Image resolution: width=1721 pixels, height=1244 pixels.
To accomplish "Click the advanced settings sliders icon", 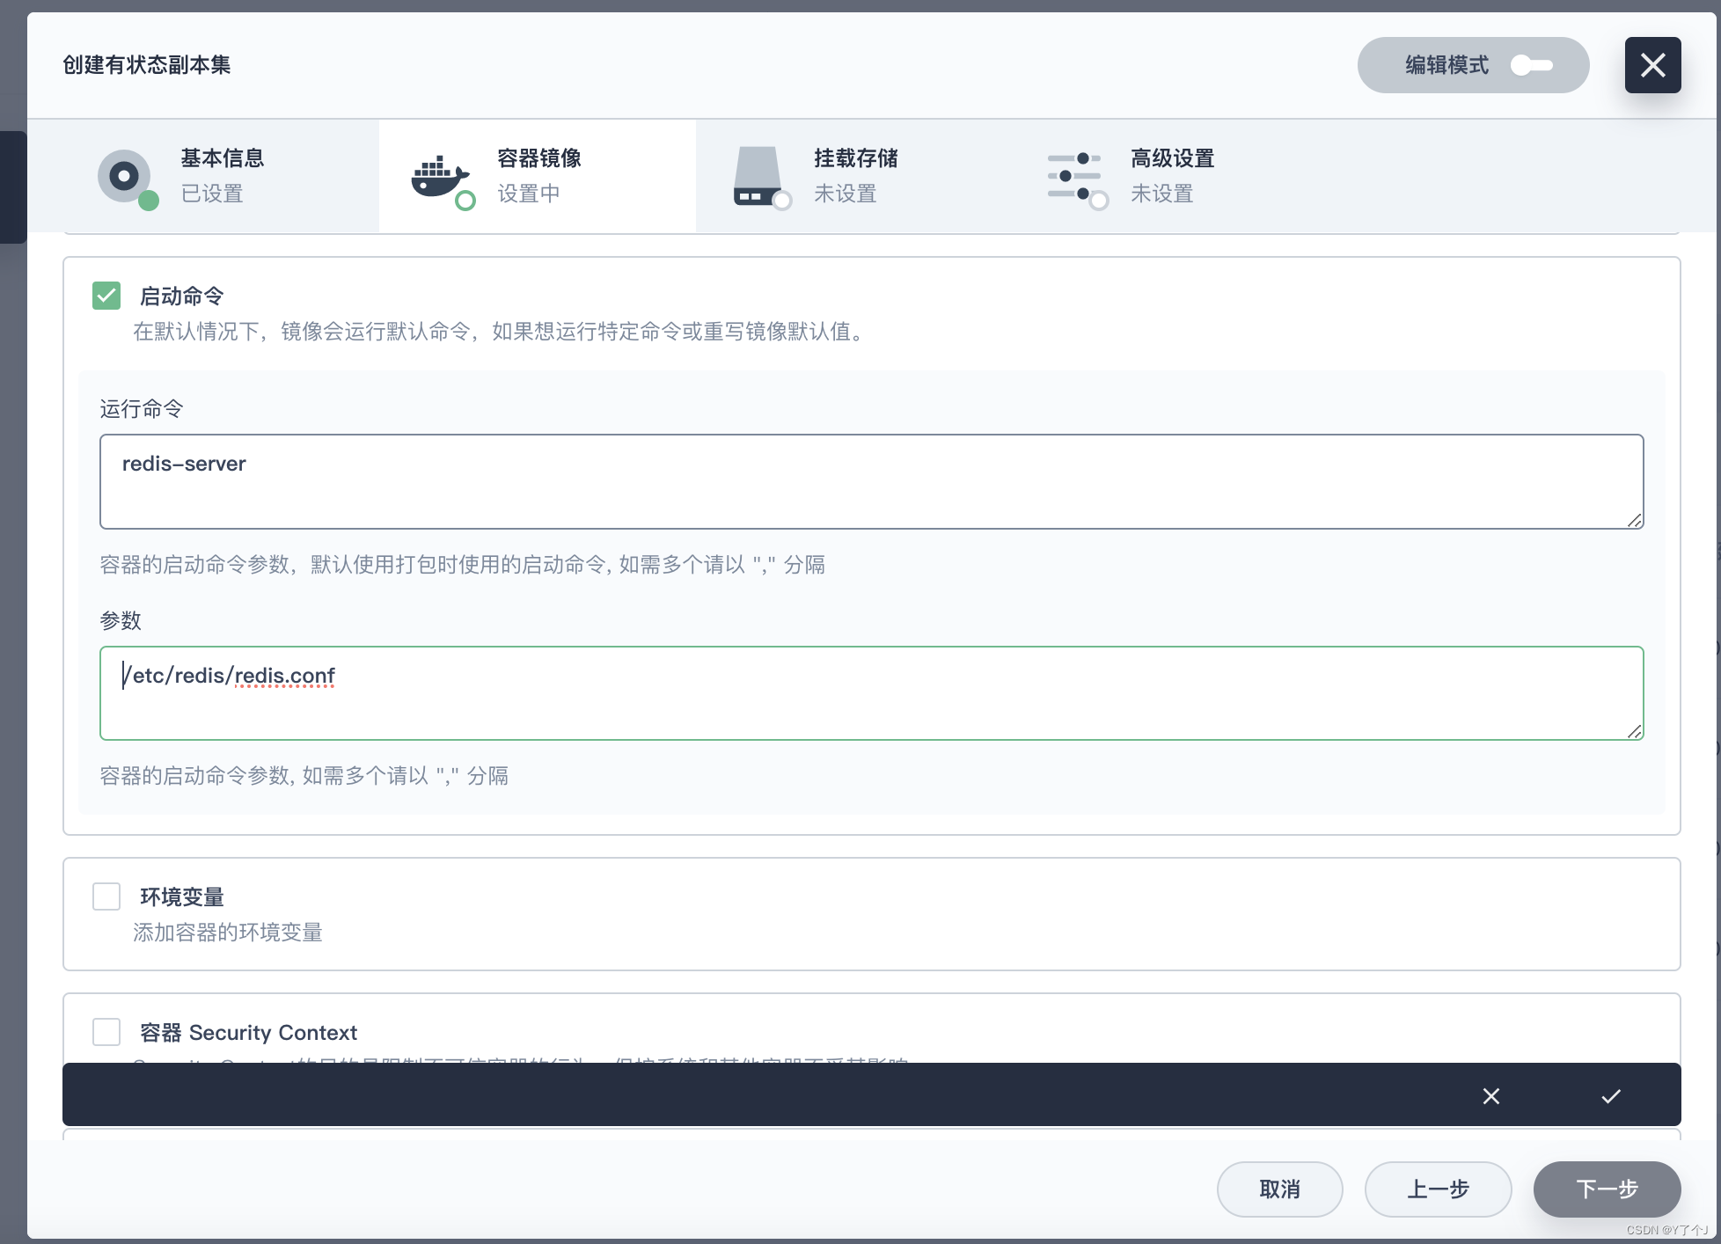I will pyautogui.click(x=1074, y=176).
